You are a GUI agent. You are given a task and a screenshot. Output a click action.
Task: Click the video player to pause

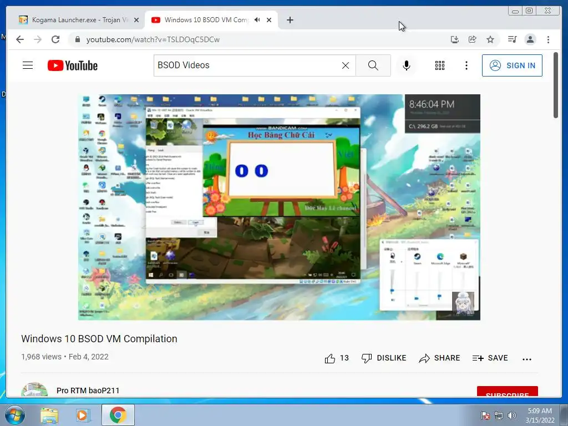click(279, 207)
